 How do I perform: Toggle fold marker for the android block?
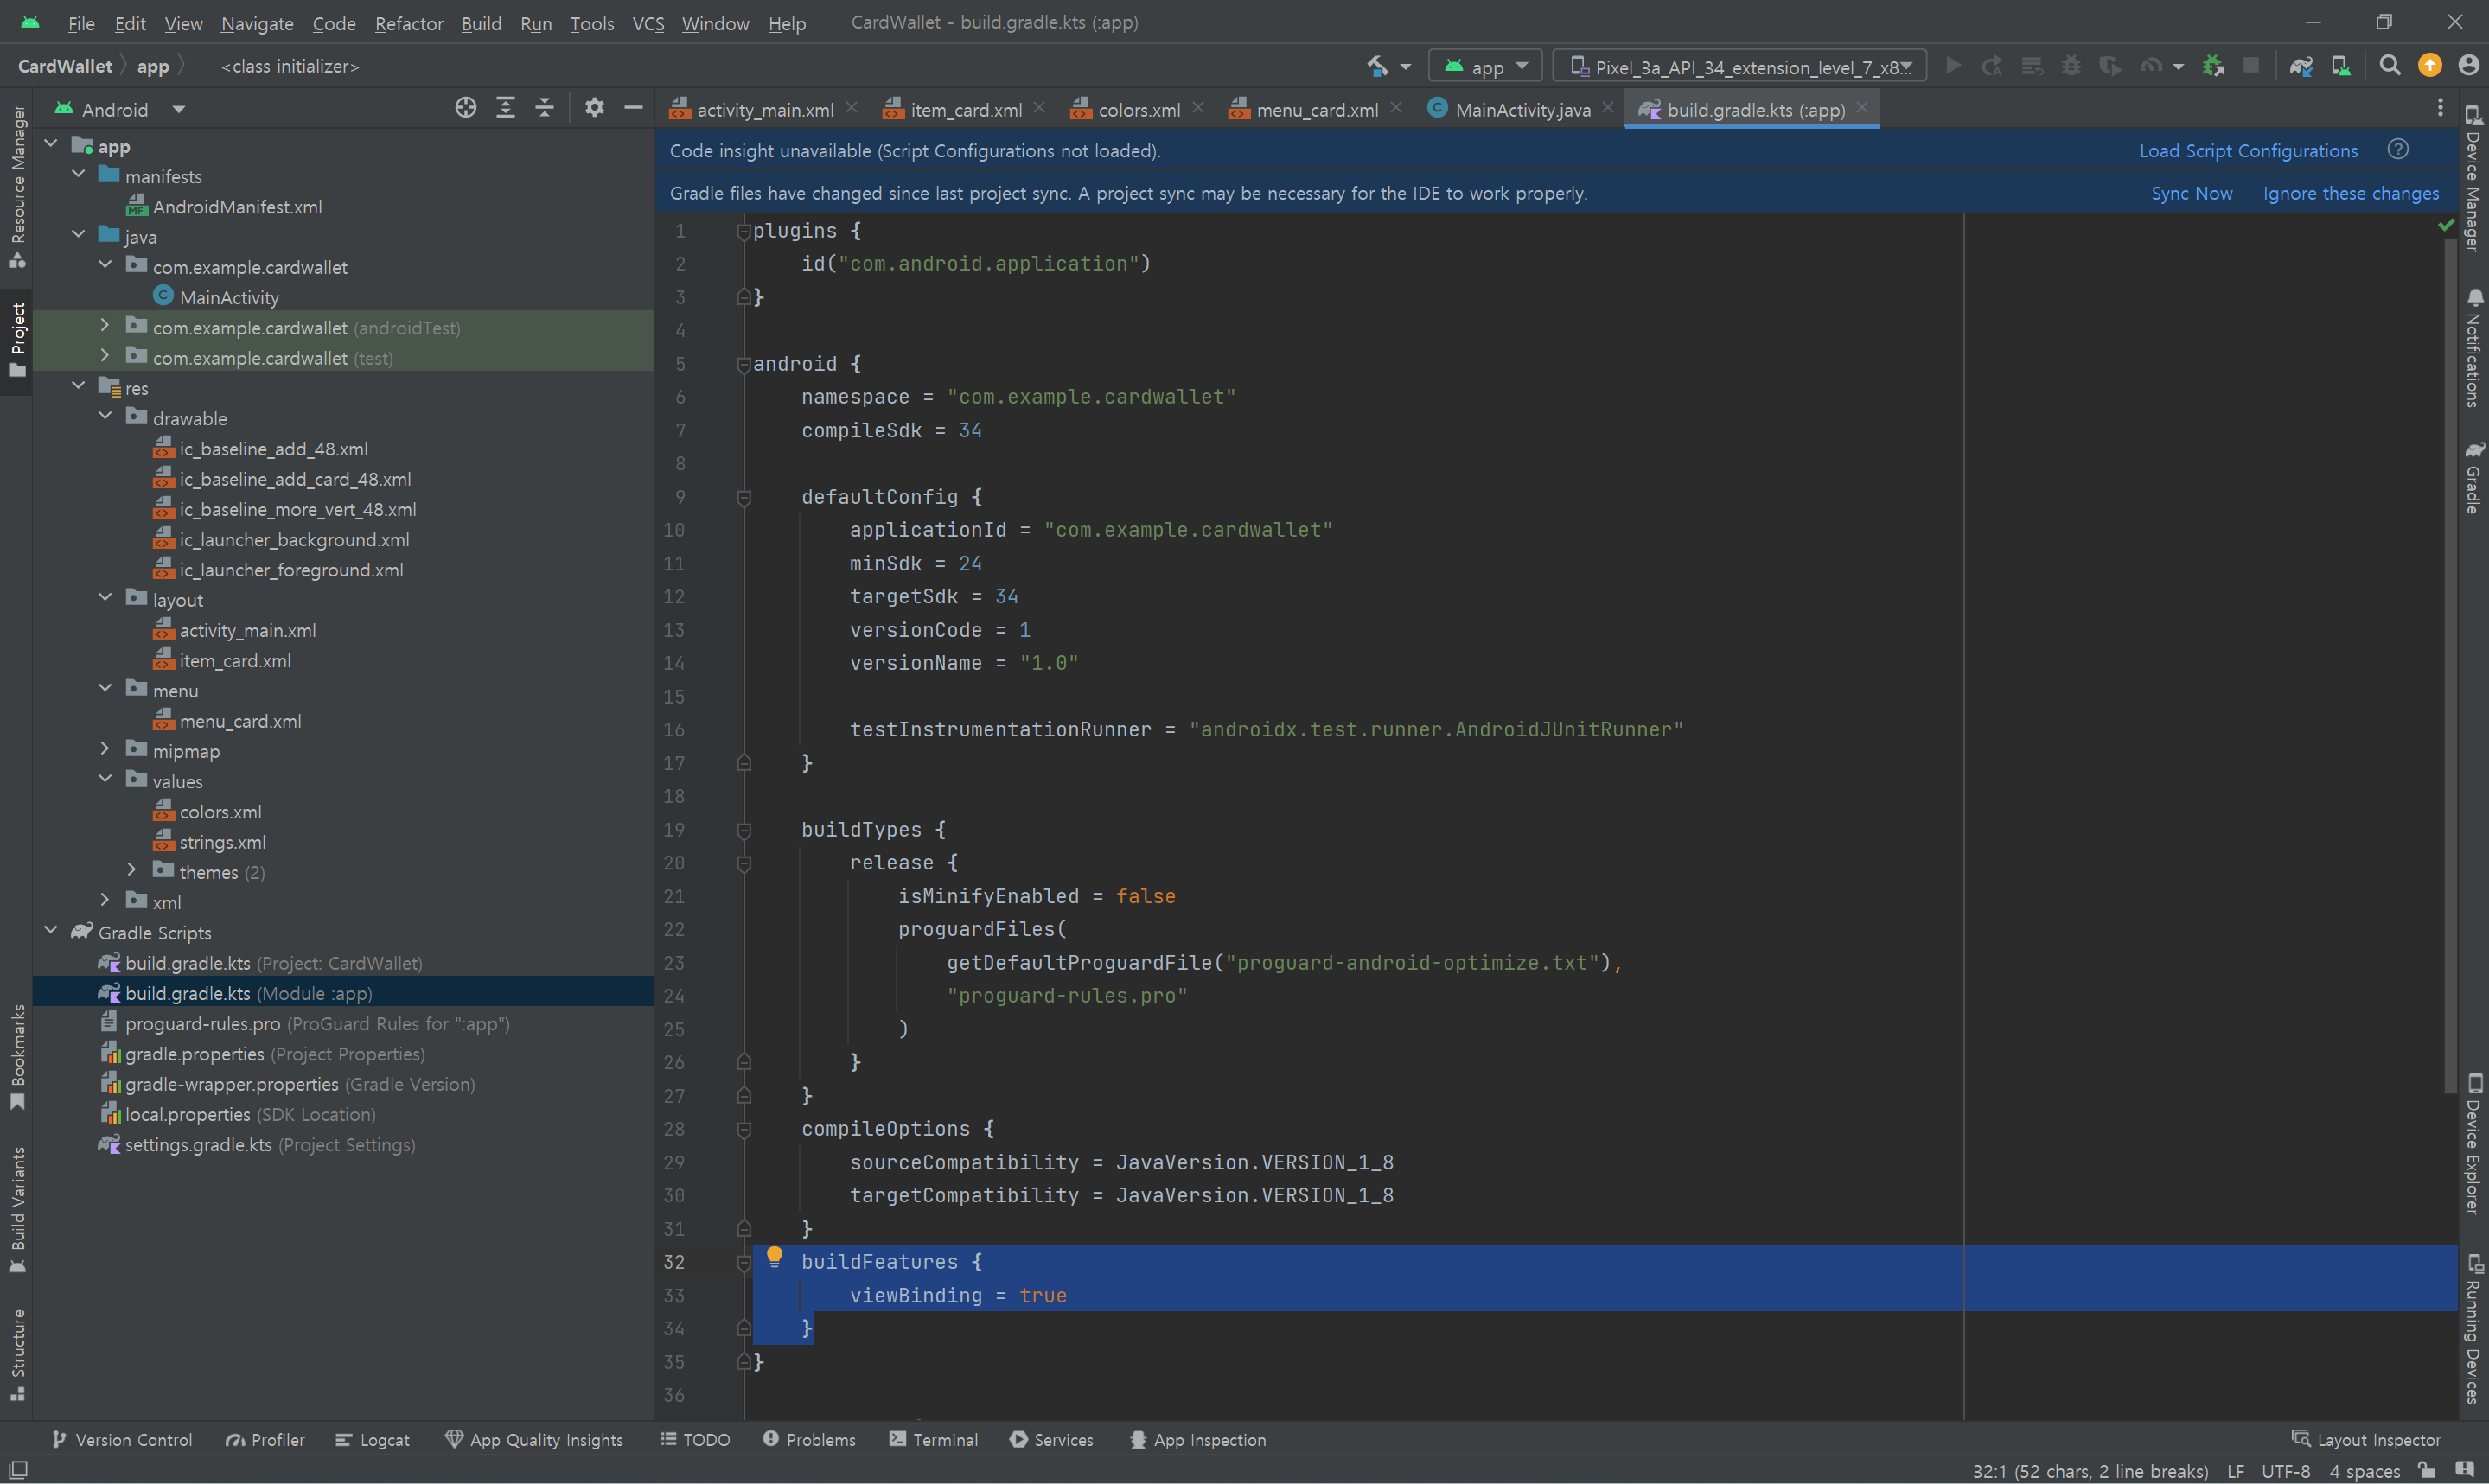click(743, 364)
